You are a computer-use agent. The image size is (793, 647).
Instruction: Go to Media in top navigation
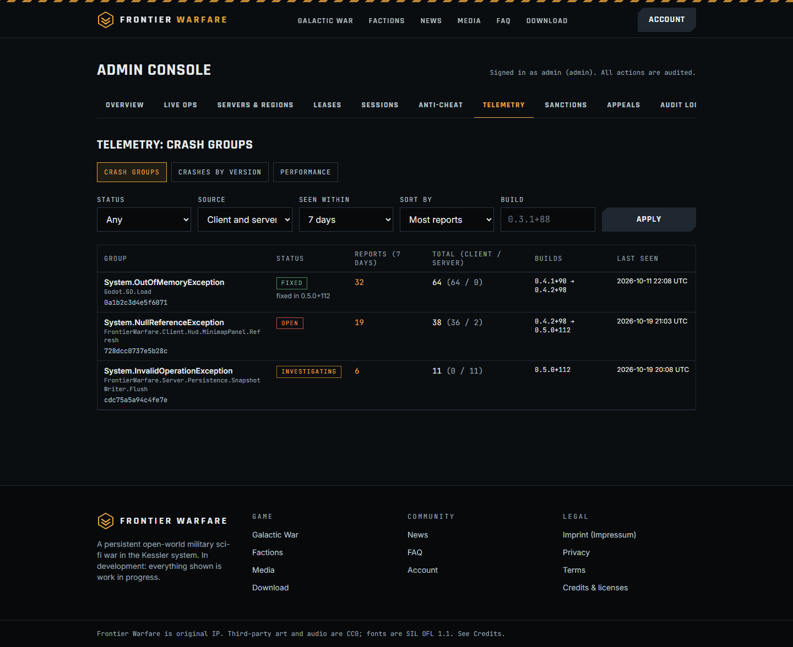pos(469,21)
